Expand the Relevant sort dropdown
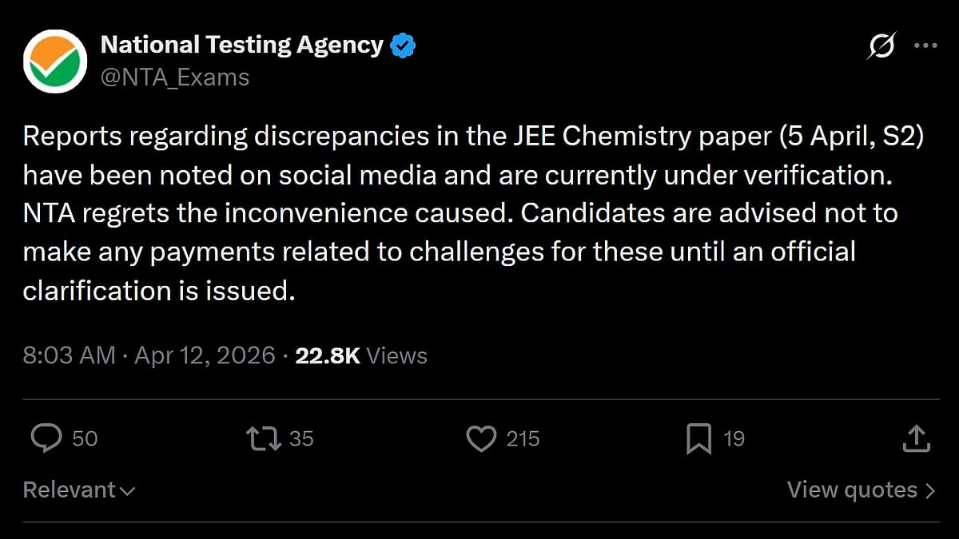959x539 pixels. click(78, 489)
